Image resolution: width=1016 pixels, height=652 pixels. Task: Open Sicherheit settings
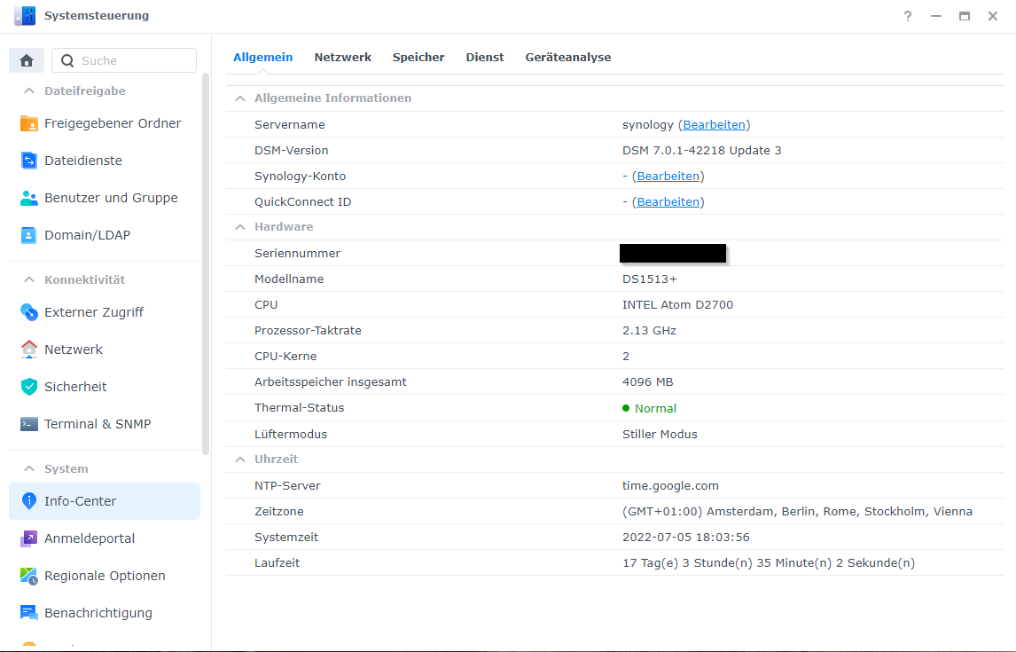105,386
